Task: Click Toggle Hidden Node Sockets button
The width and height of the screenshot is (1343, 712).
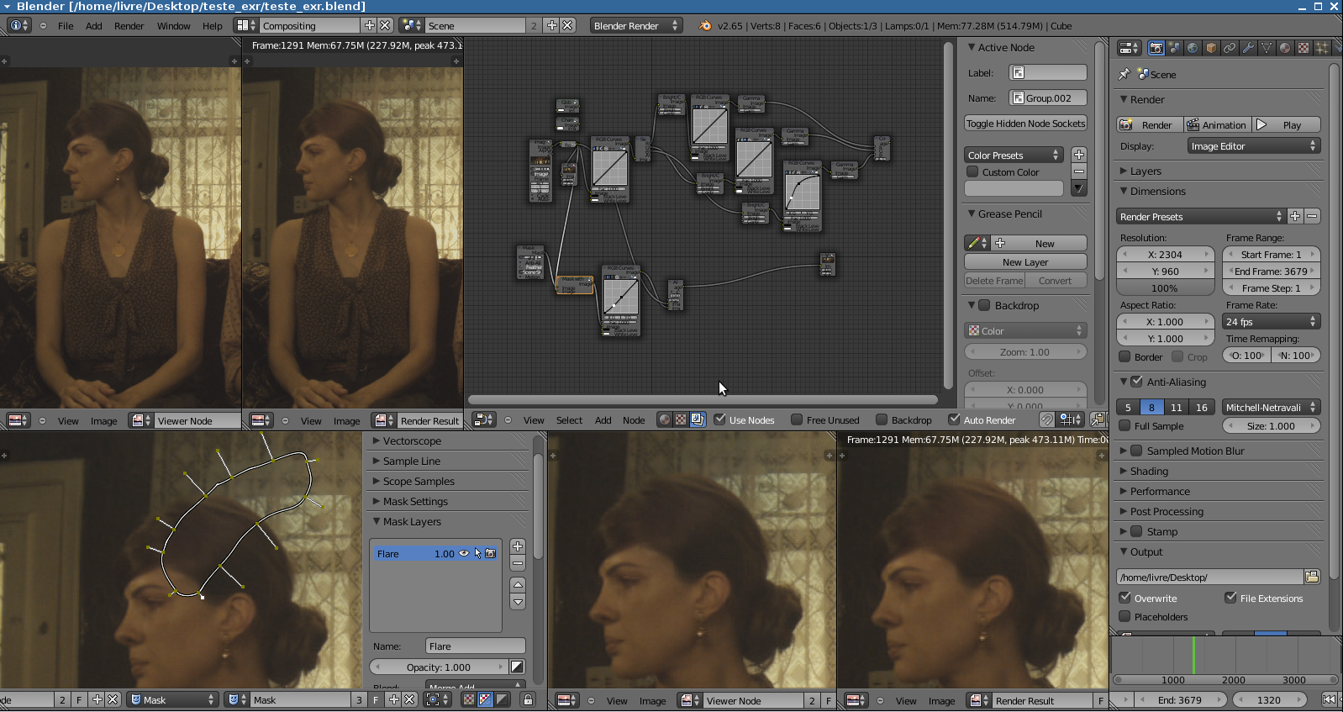Action: tap(1025, 124)
